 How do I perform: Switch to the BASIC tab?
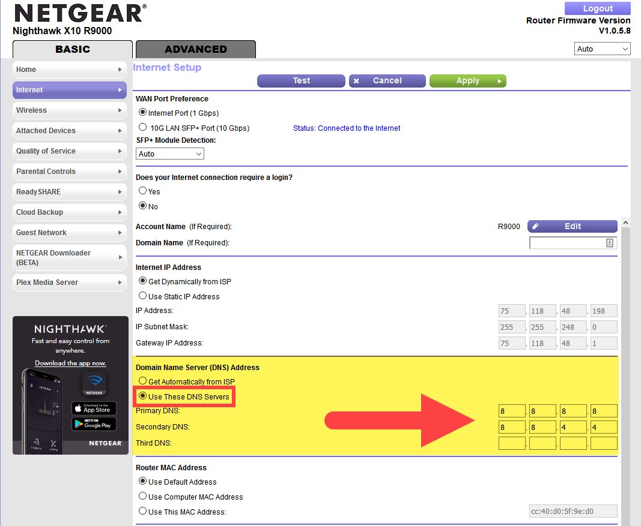click(x=73, y=49)
